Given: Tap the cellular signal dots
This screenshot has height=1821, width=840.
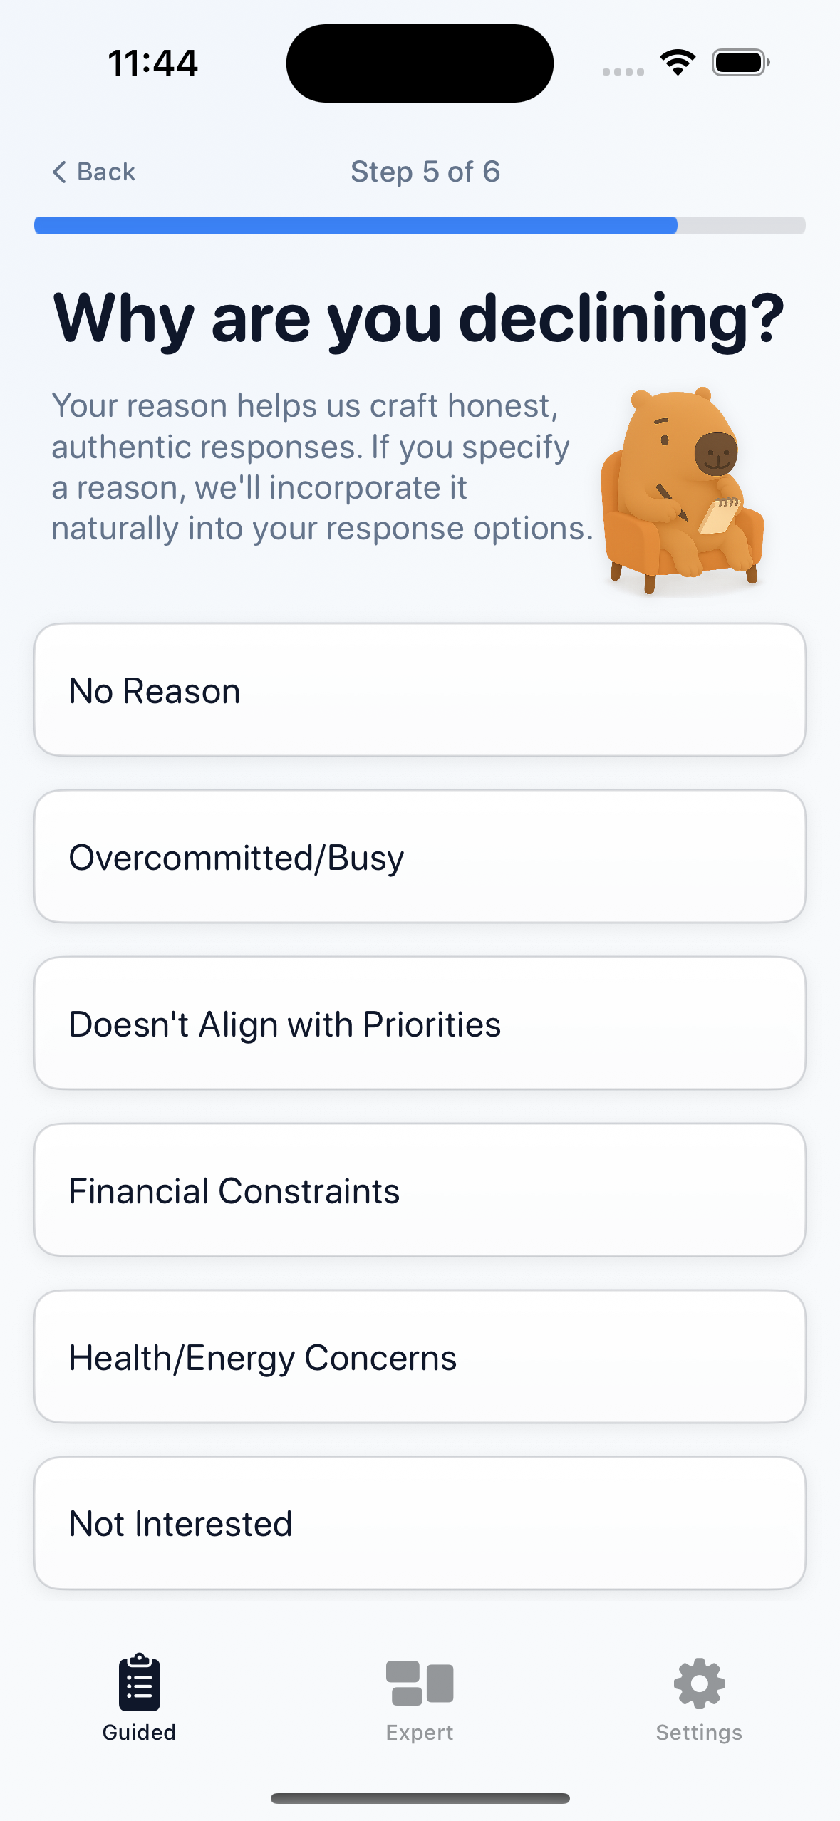Looking at the screenshot, I should pyautogui.click(x=623, y=72).
